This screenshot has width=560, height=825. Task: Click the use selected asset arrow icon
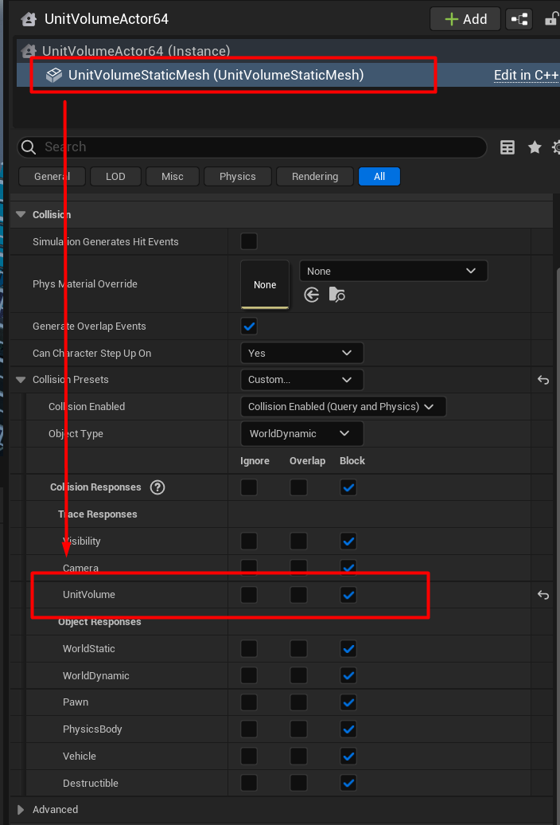coord(312,295)
